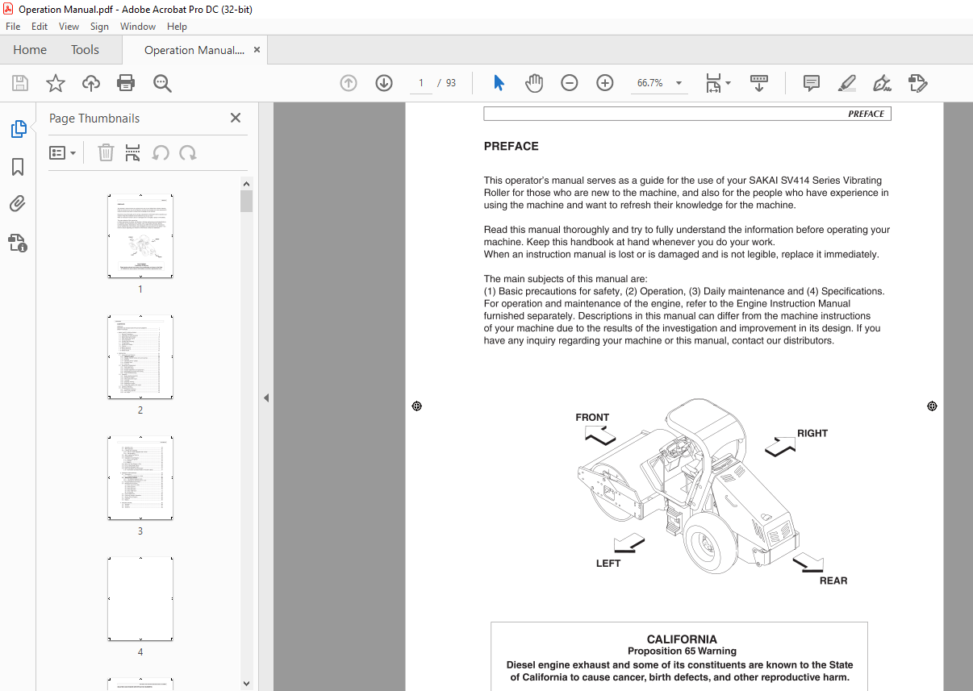Print the document with the printer icon
This screenshot has height=691, width=973.
click(x=126, y=83)
